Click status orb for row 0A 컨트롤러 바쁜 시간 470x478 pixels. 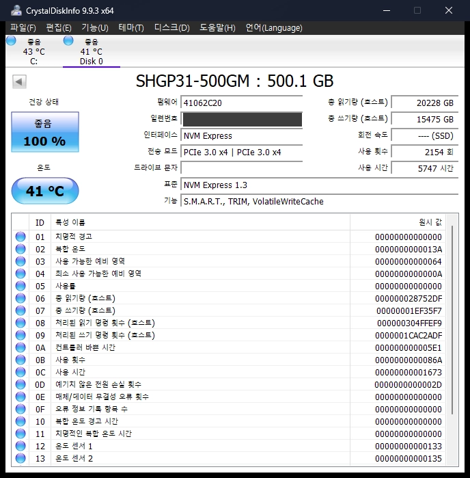(x=20, y=347)
